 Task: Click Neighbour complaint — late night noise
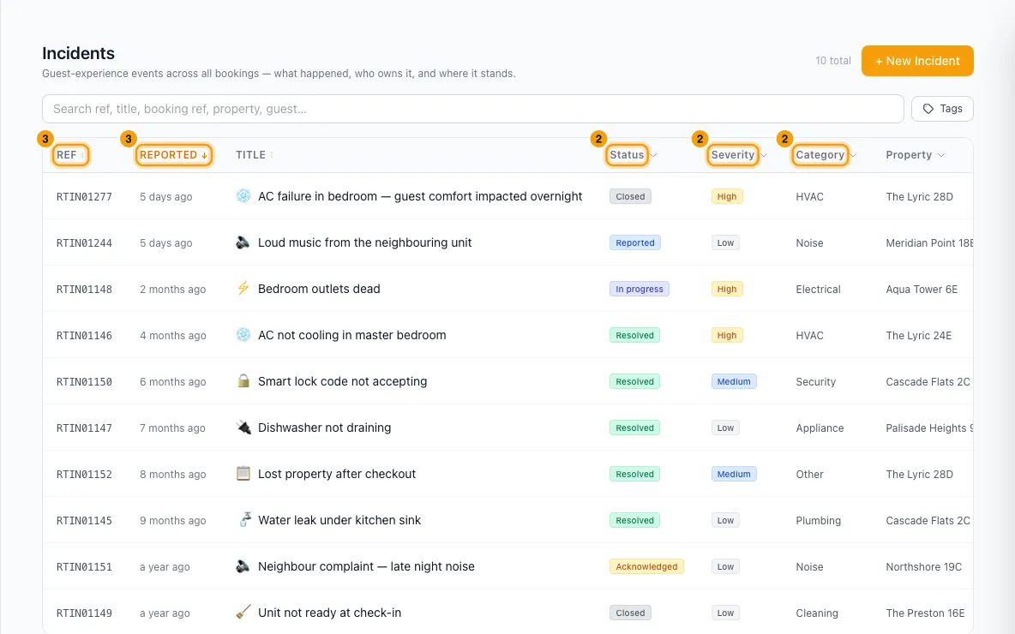coord(366,566)
